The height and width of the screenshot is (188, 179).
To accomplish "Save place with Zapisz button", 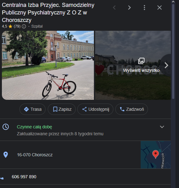I will 62,109.
